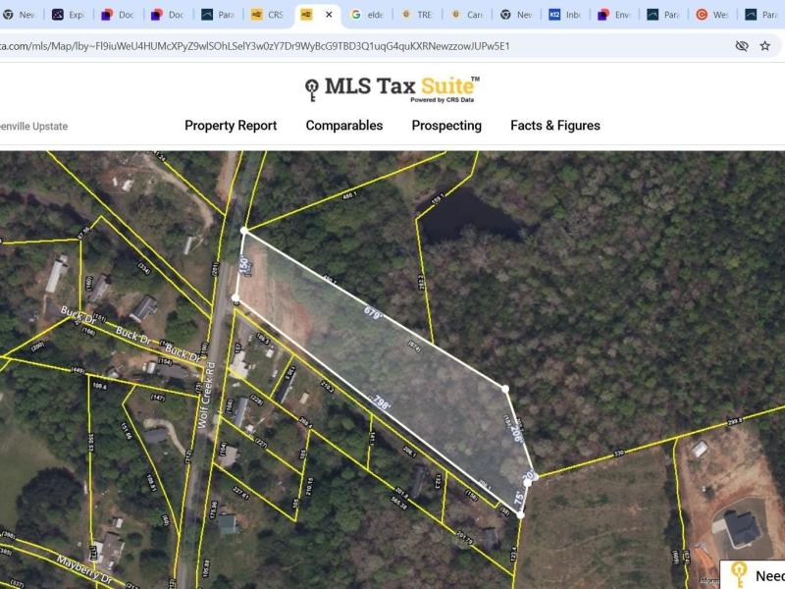Open the crossed-out eye icon in address bar

(742, 46)
